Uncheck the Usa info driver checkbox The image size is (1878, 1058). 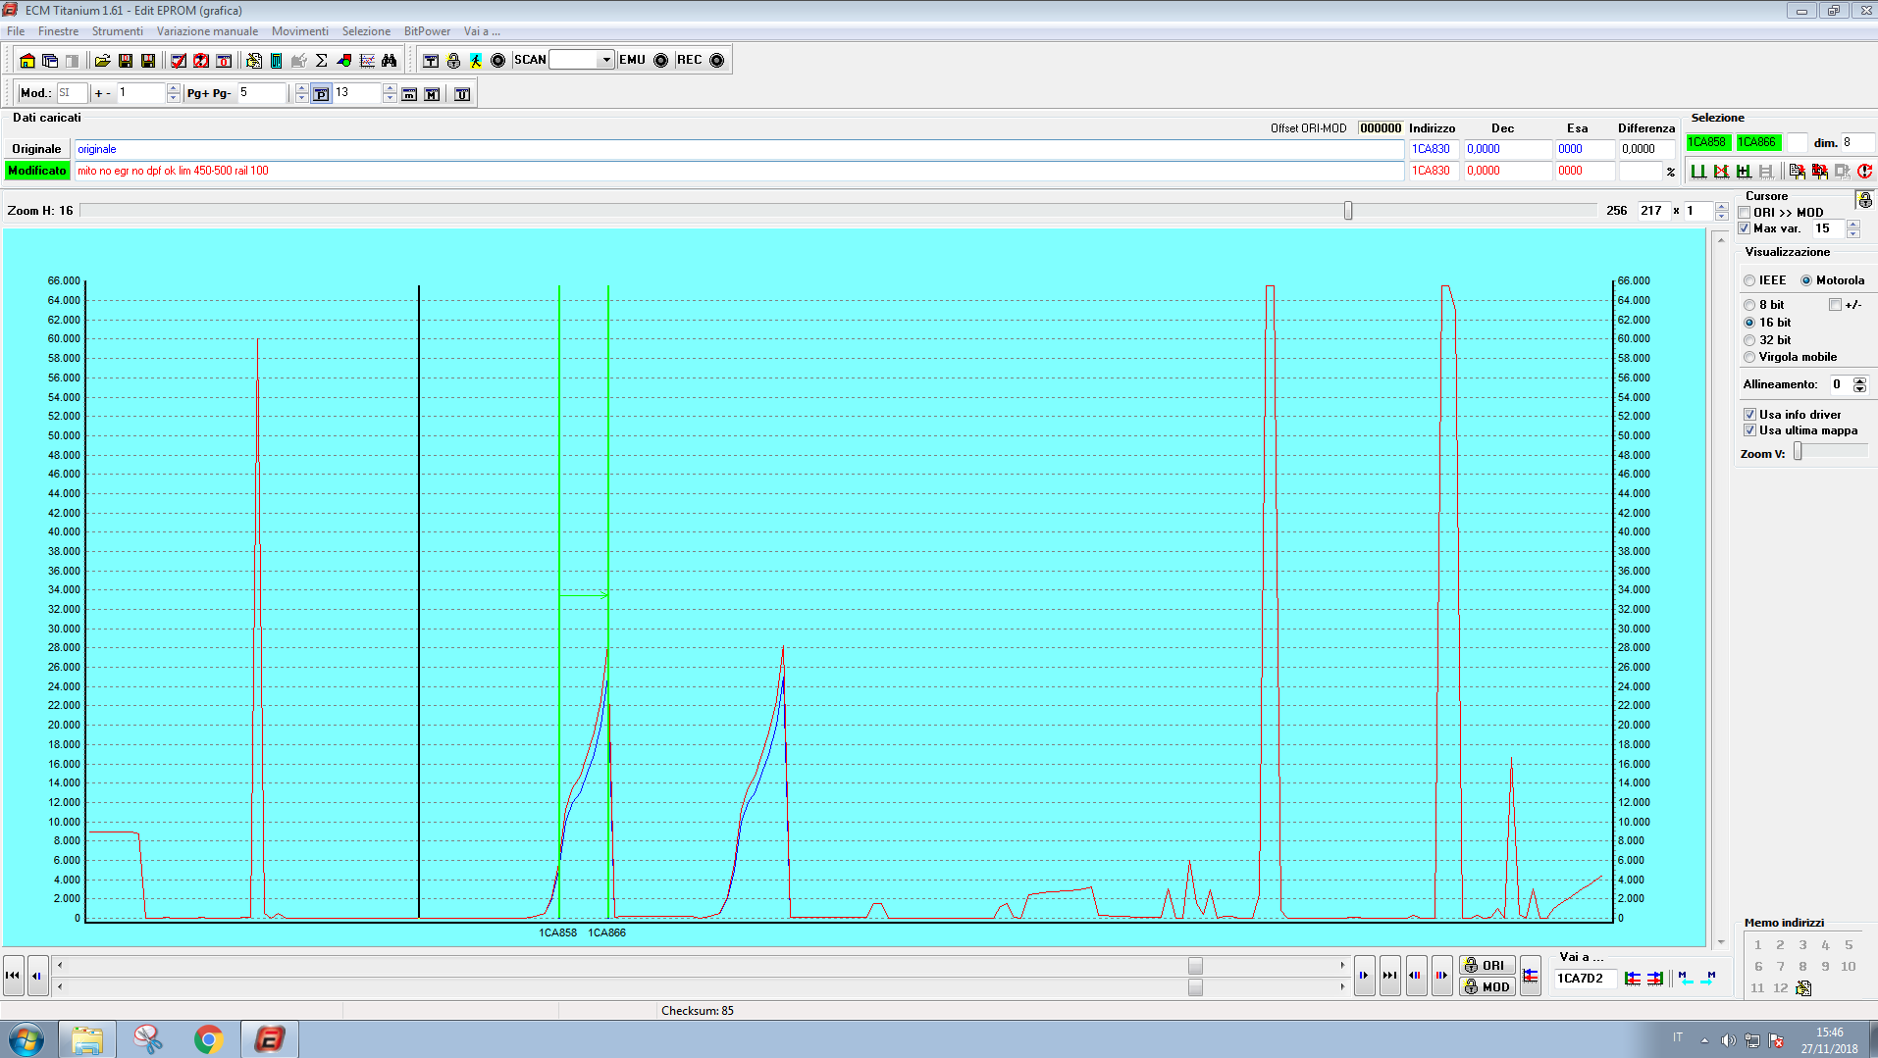1749,415
